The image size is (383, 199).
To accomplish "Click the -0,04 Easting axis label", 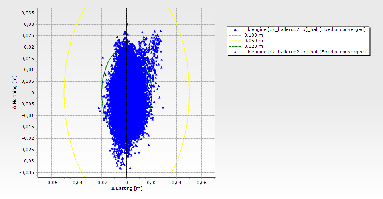I will 77,183.
